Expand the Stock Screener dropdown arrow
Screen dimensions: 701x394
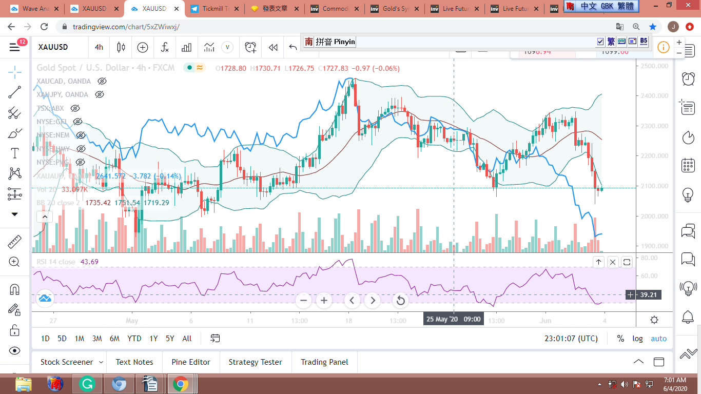tap(101, 362)
